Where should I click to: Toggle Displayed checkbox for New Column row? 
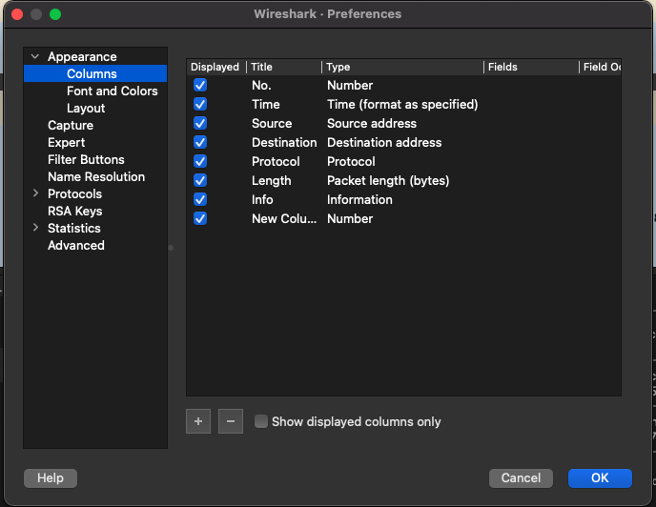(x=200, y=218)
